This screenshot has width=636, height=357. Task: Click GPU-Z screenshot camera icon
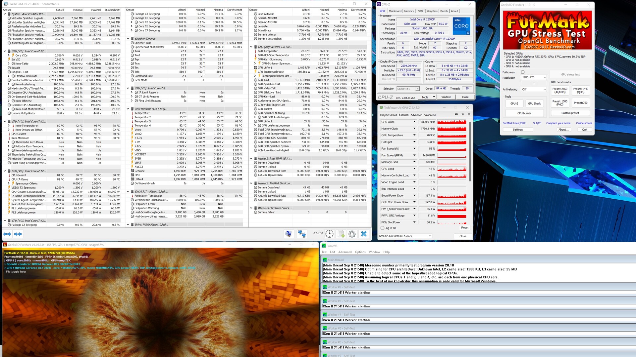[x=456, y=114]
